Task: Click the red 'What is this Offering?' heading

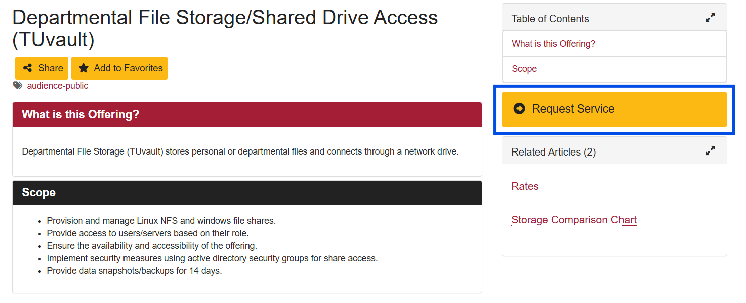Action: click(x=80, y=114)
